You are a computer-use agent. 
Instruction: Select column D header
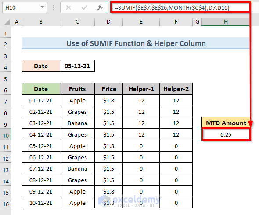pos(108,22)
